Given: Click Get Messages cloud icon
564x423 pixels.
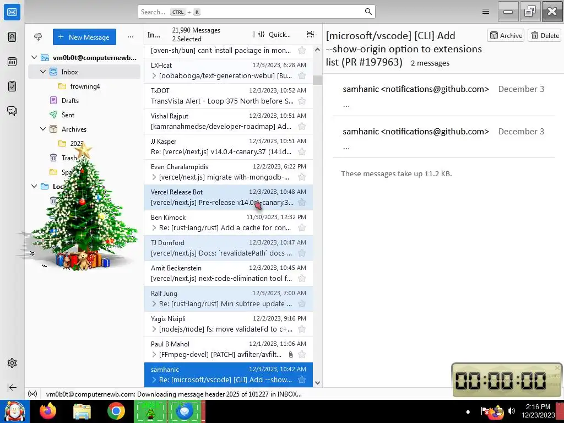Looking at the screenshot, I should coord(38,37).
